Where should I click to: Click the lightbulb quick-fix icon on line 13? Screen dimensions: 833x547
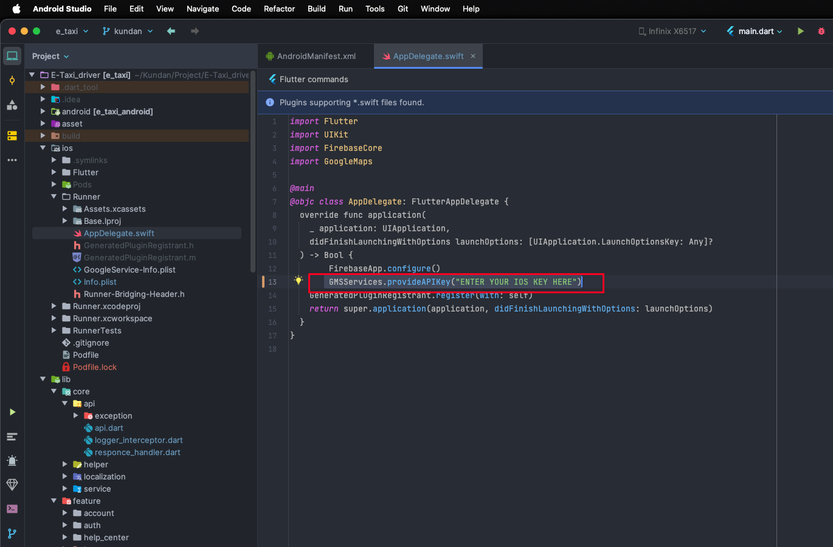pos(299,280)
